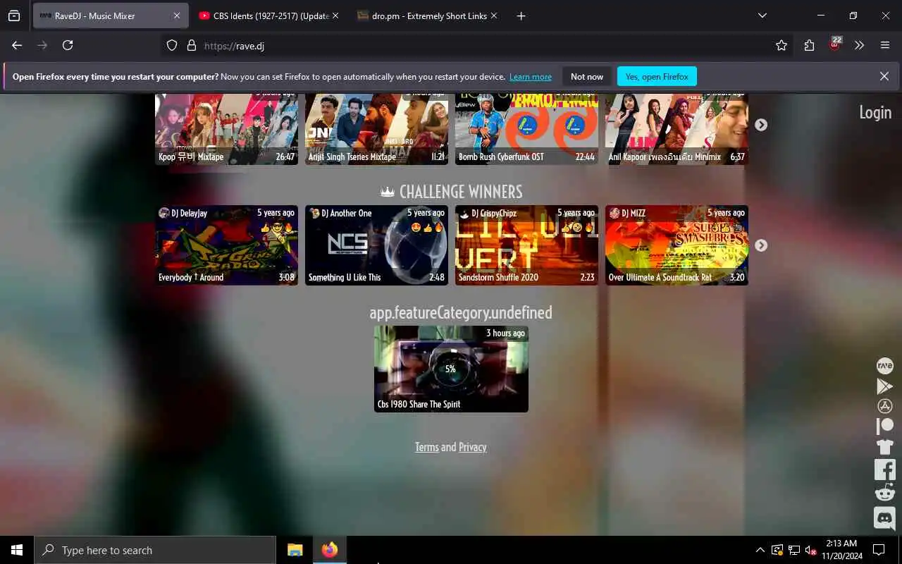
Task: Open Windows Start menu
Action: point(17,550)
